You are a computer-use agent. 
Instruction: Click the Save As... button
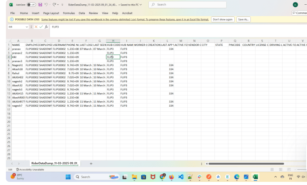243,19
